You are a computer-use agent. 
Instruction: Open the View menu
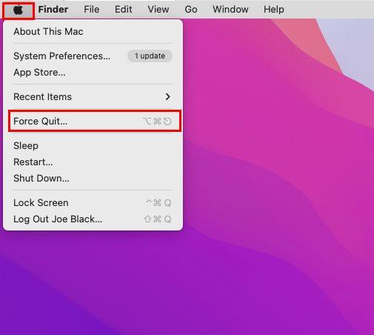(158, 10)
